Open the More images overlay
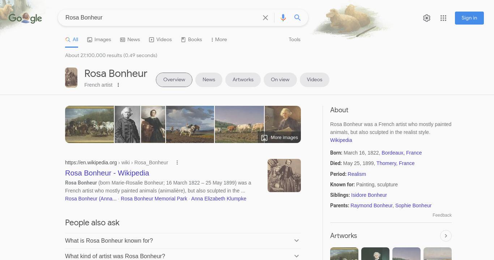 [280, 138]
